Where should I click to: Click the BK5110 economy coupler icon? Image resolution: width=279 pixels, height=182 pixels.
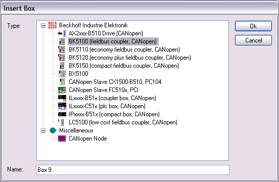pos(62,50)
